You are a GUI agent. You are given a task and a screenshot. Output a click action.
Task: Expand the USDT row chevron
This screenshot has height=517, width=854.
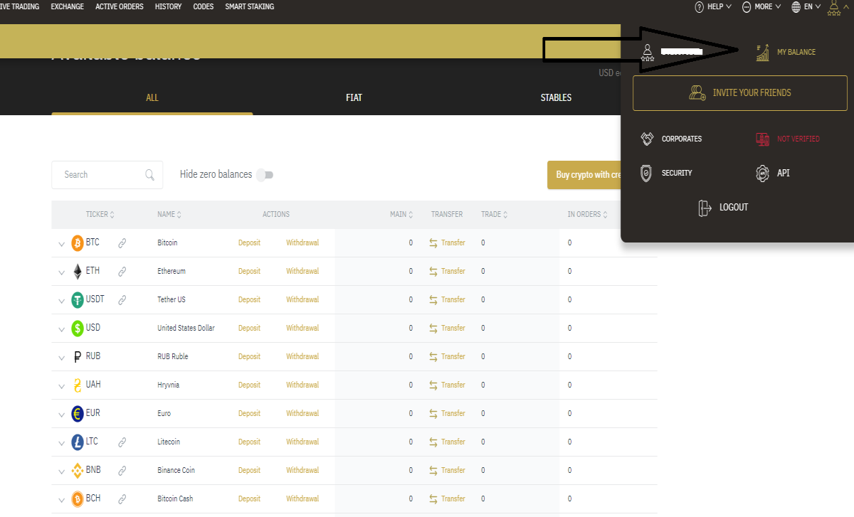pyautogui.click(x=61, y=301)
